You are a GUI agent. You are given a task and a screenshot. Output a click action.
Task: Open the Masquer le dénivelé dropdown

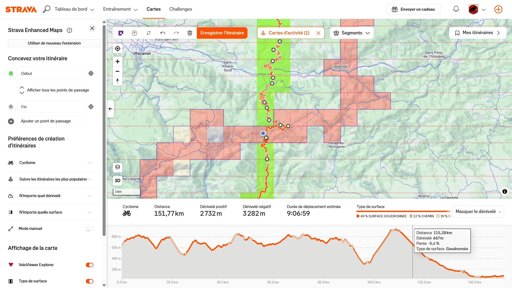point(478,211)
